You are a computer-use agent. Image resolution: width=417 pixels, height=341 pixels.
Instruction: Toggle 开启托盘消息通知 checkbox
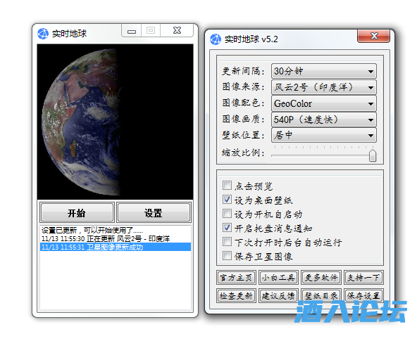click(227, 227)
